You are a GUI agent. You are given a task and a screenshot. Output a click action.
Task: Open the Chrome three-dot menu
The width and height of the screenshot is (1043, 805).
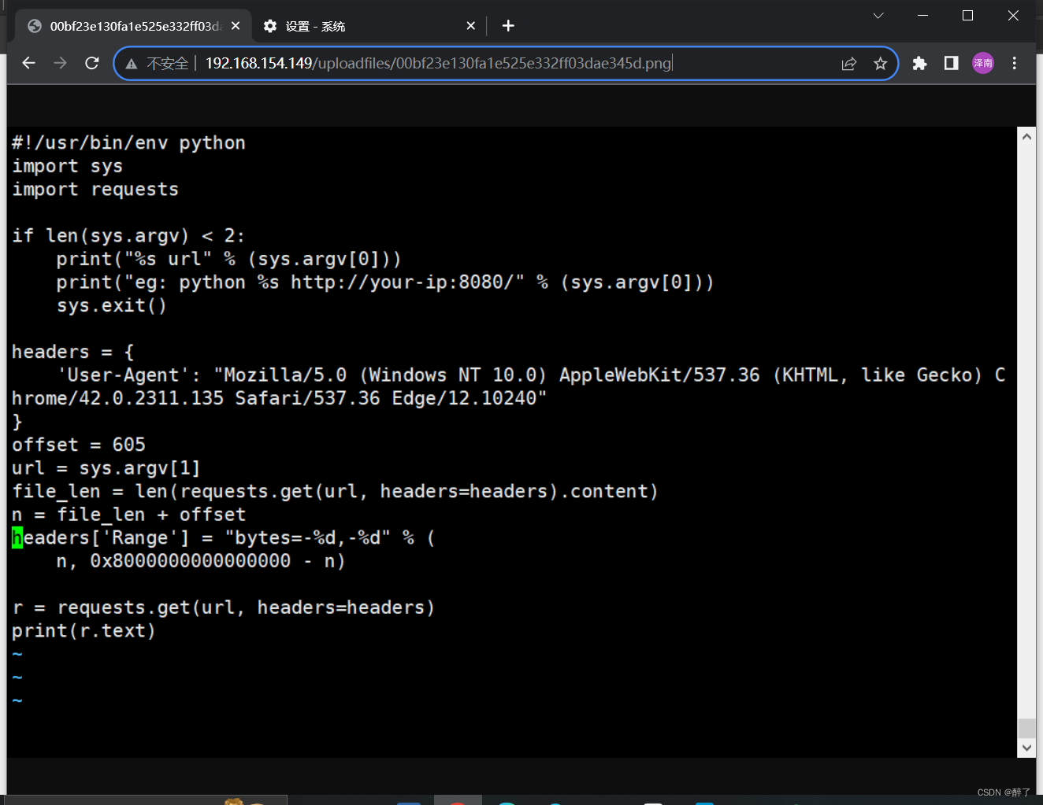(x=1015, y=63)
